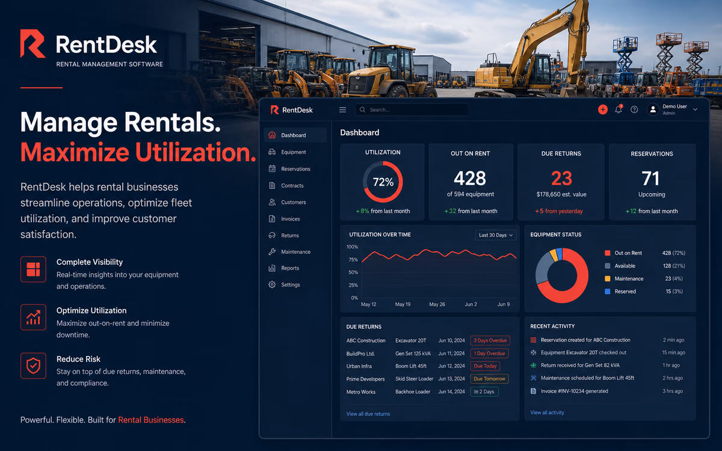Click the BuildPro Ltd. due return row

tap(428, 354)
